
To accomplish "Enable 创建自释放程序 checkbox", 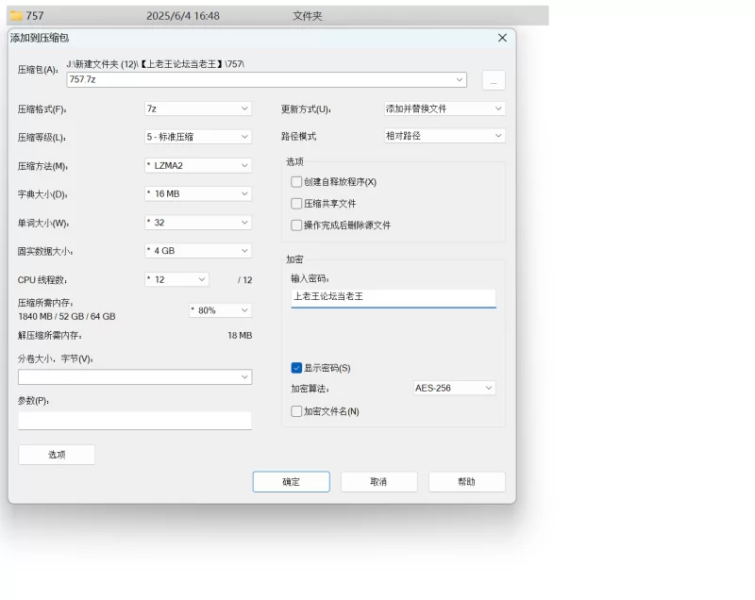I will tap(296, 182).
